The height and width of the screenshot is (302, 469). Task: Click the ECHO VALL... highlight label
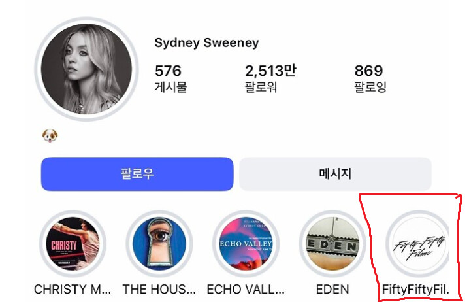[x=246, y=290]
